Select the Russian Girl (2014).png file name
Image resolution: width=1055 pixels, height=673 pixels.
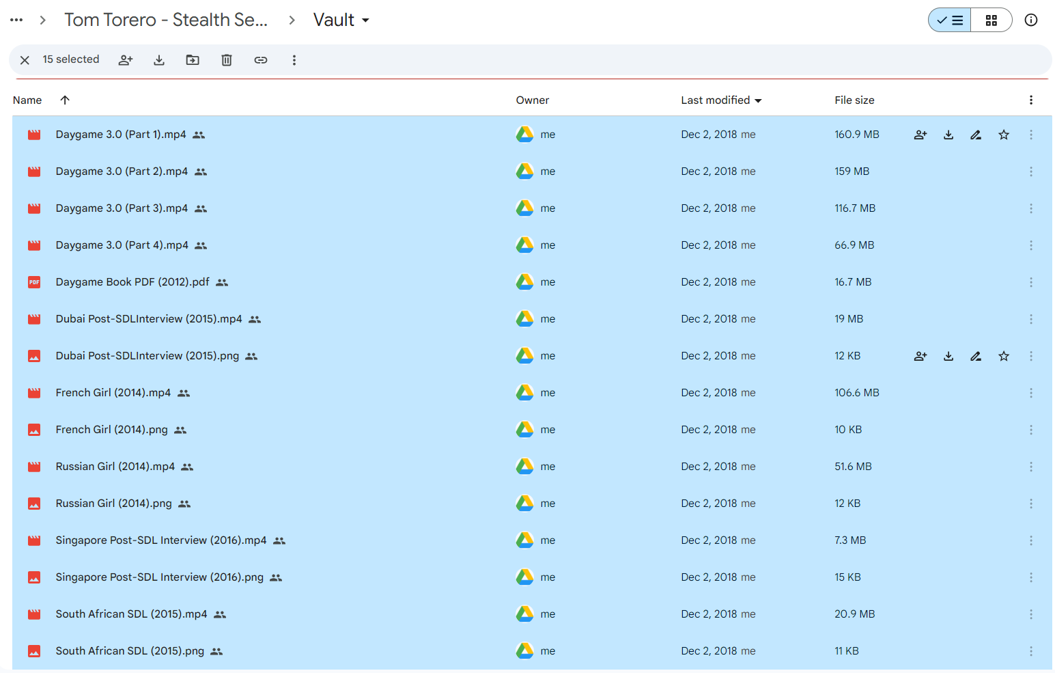tap(114, 504)
